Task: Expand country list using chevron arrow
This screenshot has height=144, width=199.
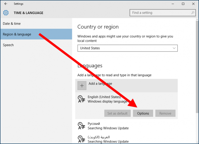Action: [x=174, y=48]
